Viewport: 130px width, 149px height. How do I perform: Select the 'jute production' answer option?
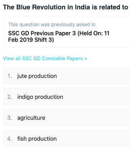click(66, 76)
